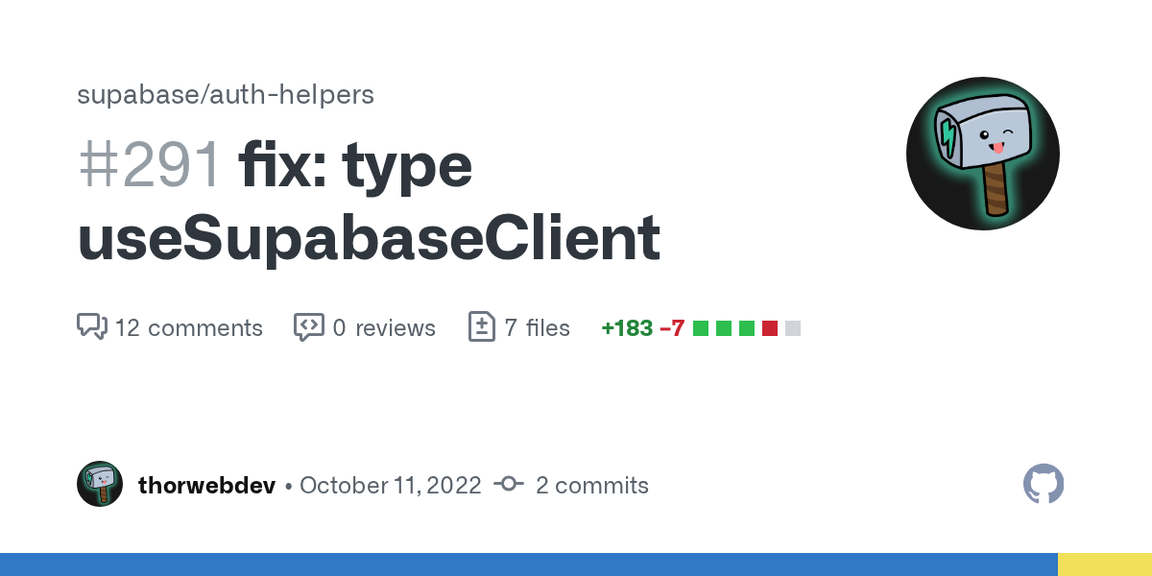The height and width of the screenshot is (576, 1152).
Task: Click the small thorwebdev avatar
Action: (100, 484)
